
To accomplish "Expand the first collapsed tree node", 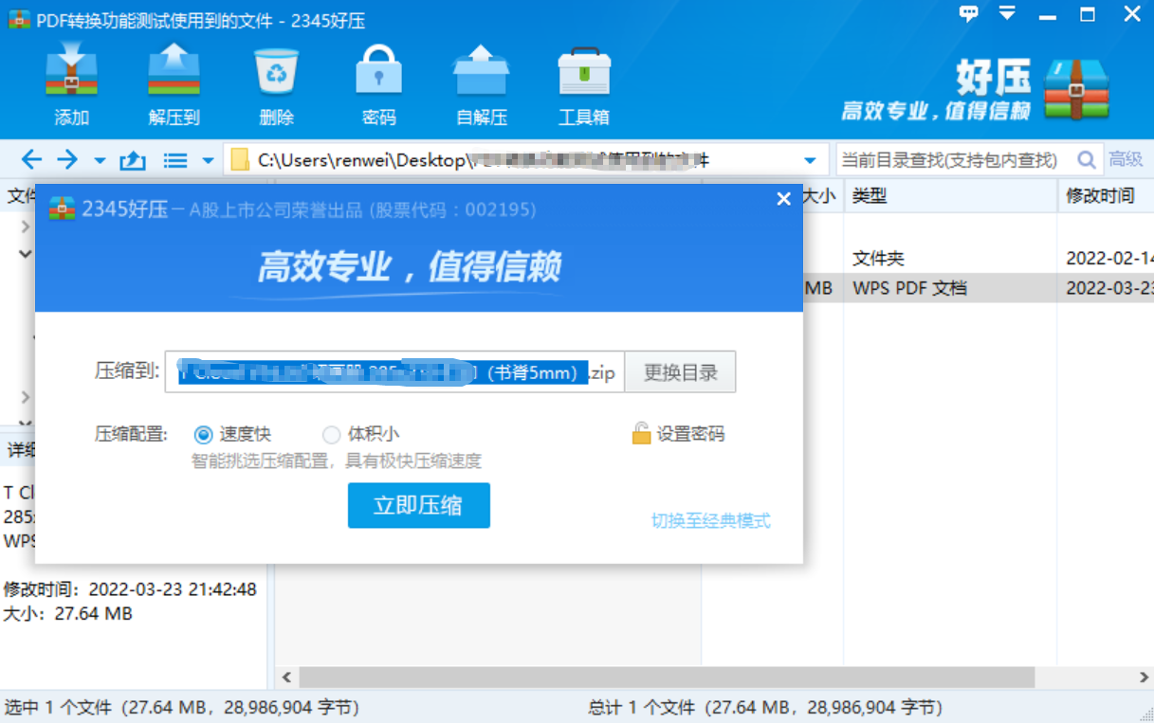I will click(26, 226).
